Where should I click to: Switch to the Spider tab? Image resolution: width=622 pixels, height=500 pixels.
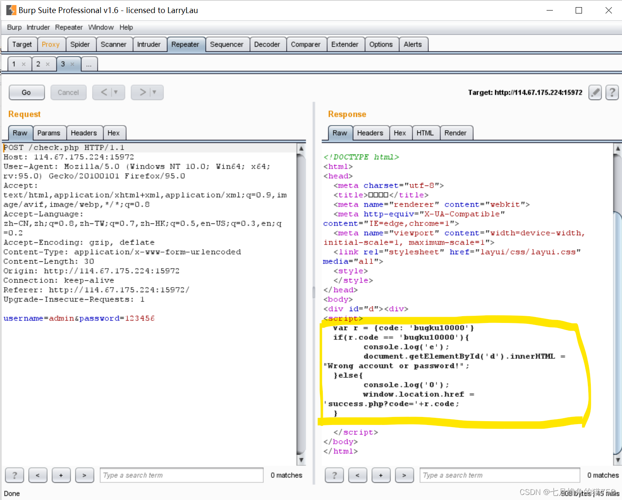pyautogui.click(x=80, y=44)
